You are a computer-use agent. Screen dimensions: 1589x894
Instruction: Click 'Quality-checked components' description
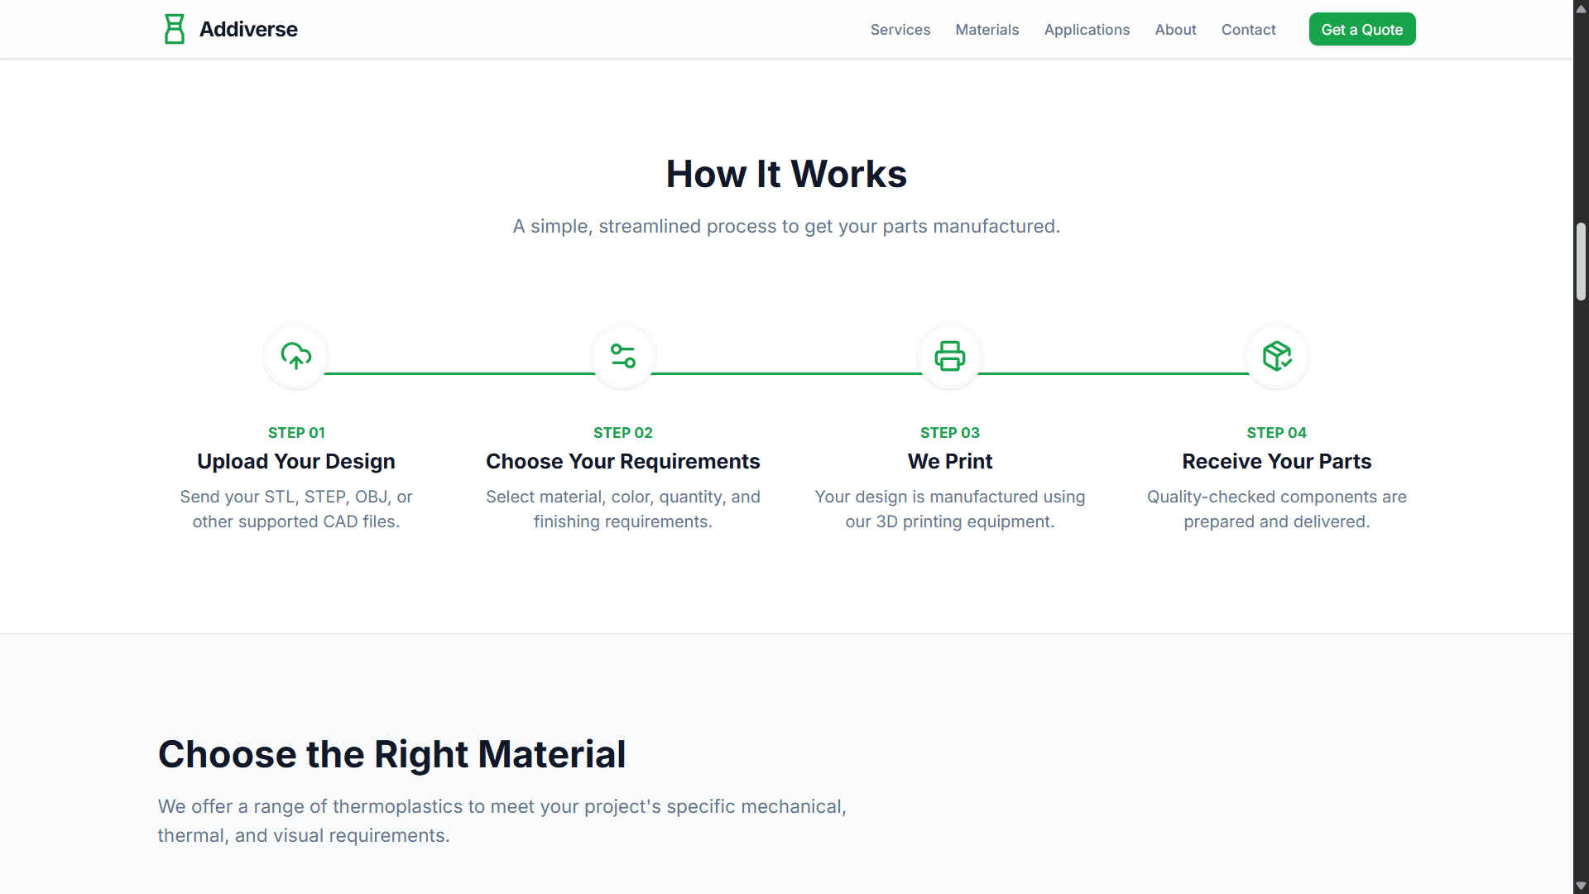point(1277,509)
